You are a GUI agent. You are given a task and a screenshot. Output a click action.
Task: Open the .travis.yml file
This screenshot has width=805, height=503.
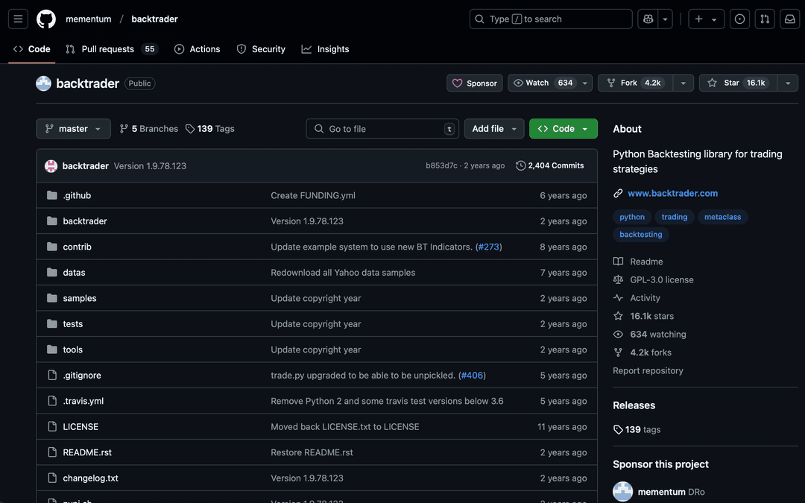point(83,401)
